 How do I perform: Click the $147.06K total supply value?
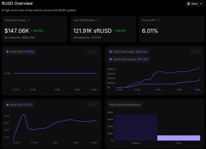pos(17,31)
